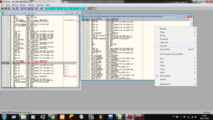Expand the Search for submenu

(176, 42)
